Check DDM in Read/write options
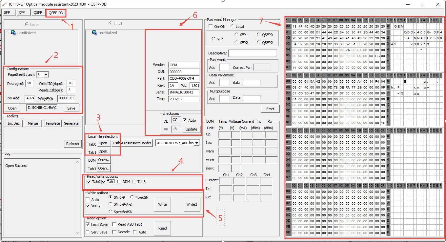Screen dimensions: 446x242 pos(120,182)
